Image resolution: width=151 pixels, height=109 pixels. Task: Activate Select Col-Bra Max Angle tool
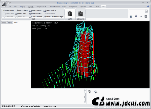coord(53,17)
